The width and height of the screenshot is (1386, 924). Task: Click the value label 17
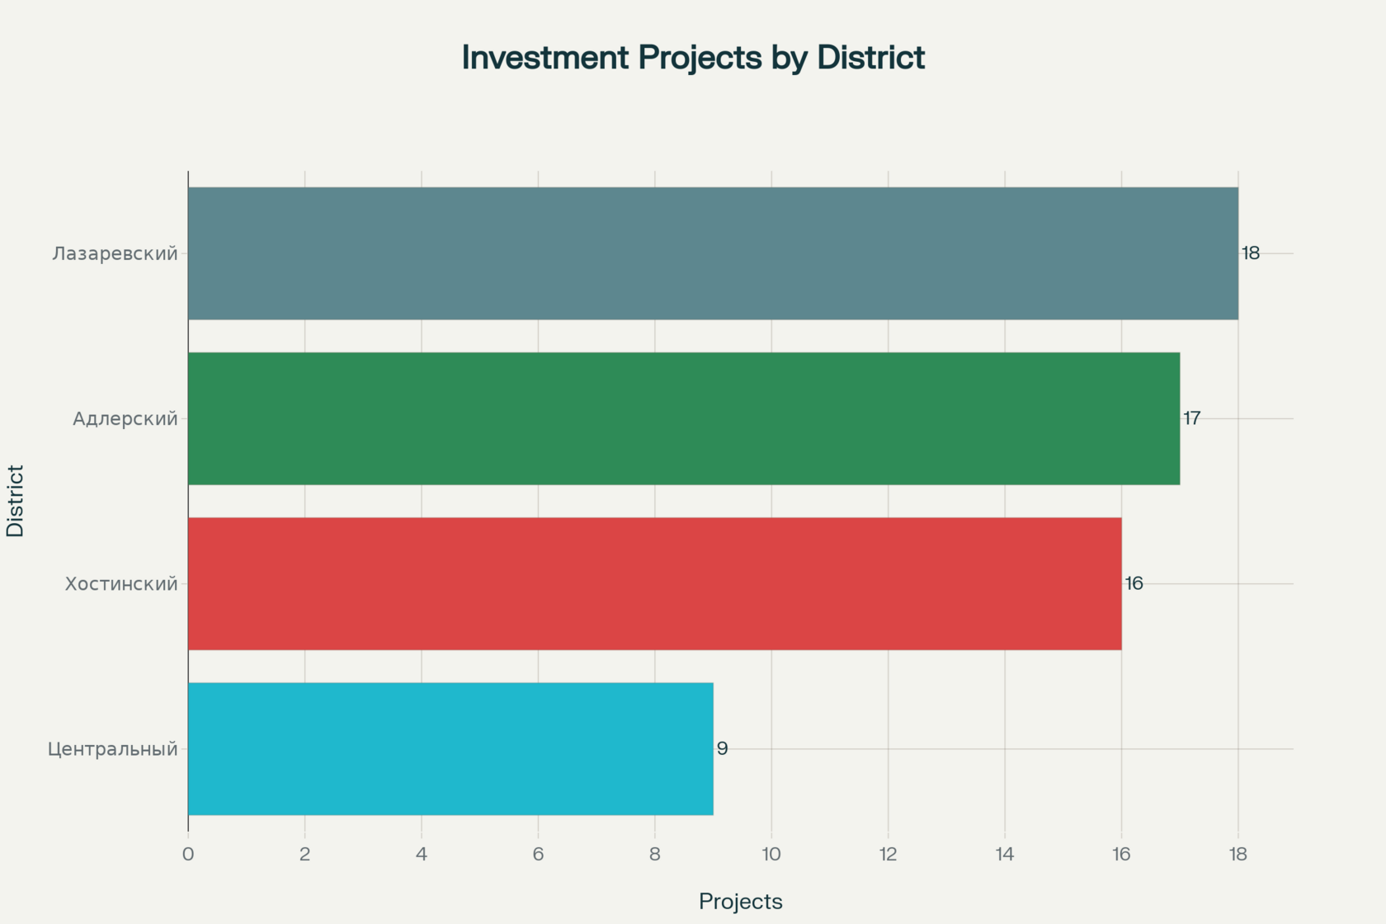tap(1192, 418)
